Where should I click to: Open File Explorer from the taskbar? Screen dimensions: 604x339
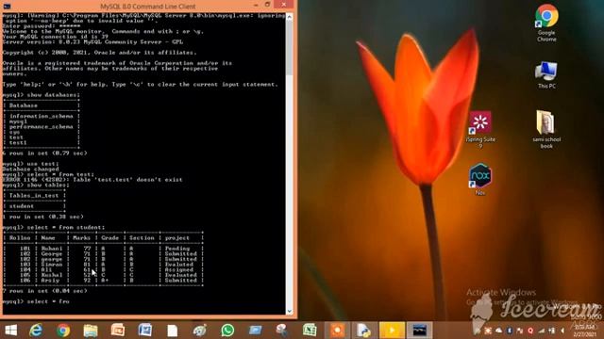[91, 331]
